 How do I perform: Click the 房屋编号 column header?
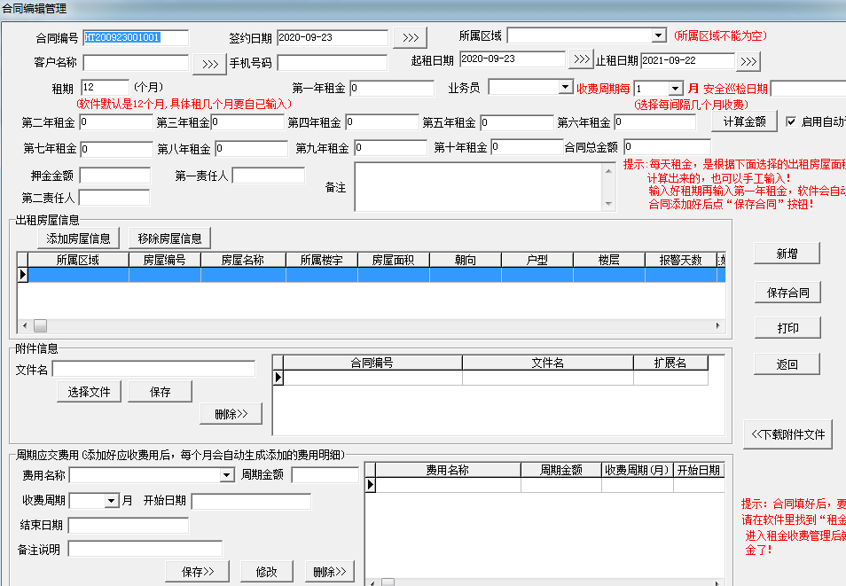coord(165,260)
